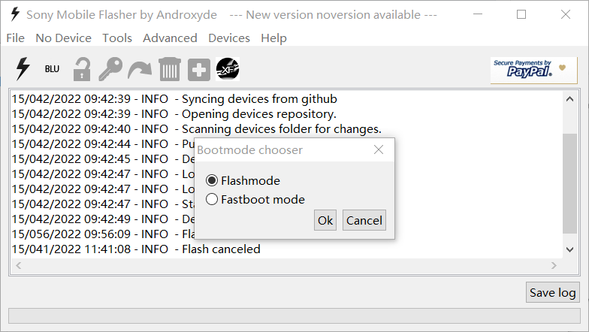Click the lightning bolt Flash device icon
The height and width of the screenshot is (332, 589).
point(23,69)
